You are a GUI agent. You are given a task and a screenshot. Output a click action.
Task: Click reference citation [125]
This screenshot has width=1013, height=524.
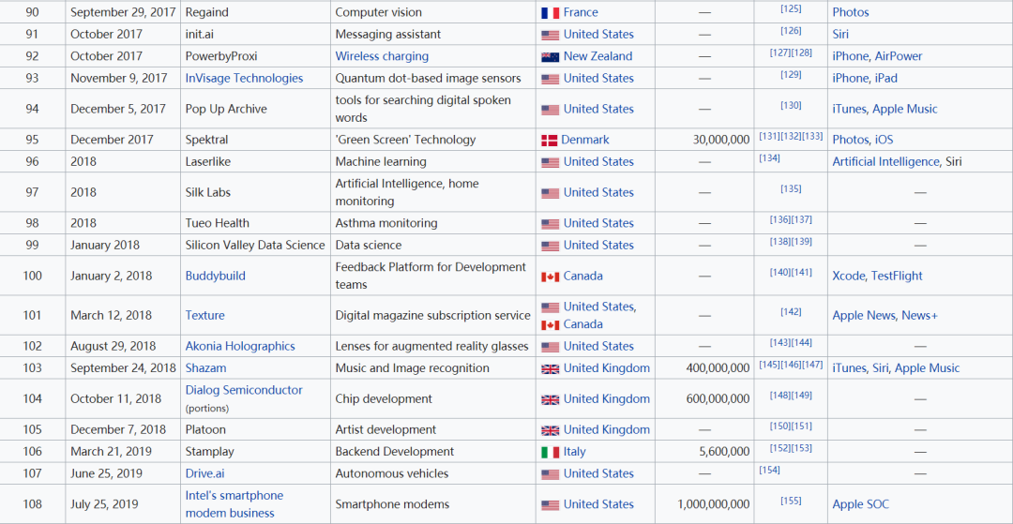pos(791,8)
